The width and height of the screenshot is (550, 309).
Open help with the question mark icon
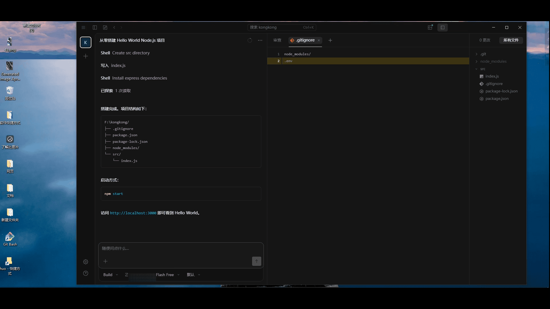(86, 273)
